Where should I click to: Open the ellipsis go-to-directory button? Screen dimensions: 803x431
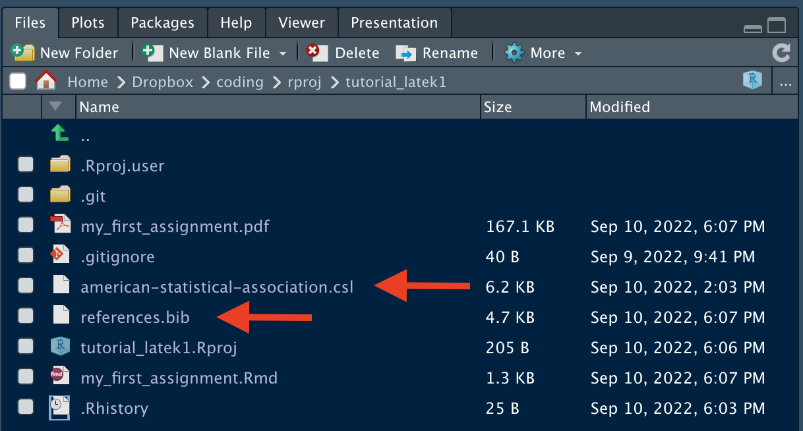(785, 82)
